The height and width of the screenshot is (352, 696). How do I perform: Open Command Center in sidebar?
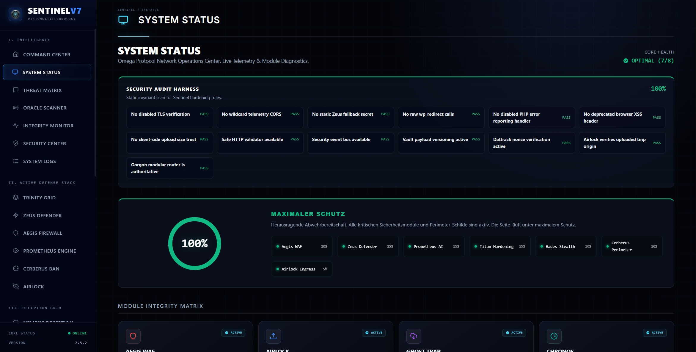(47, 54)
